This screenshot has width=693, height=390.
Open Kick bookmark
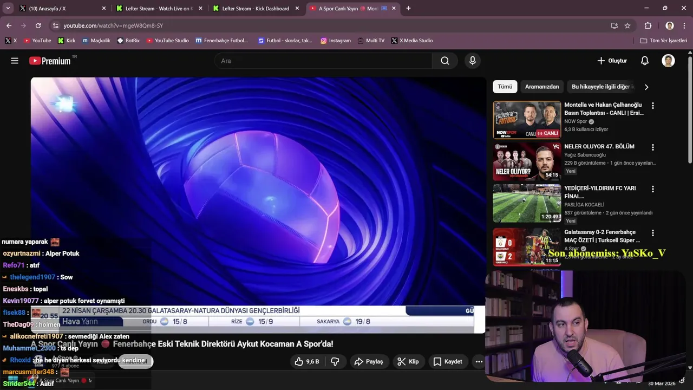tap(67, 41)
